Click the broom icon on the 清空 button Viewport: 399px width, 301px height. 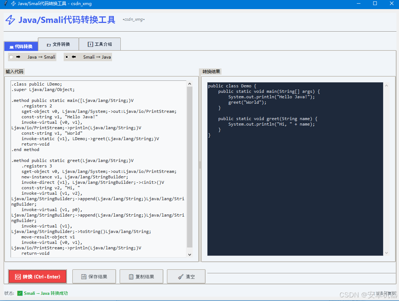click(181, 277)
